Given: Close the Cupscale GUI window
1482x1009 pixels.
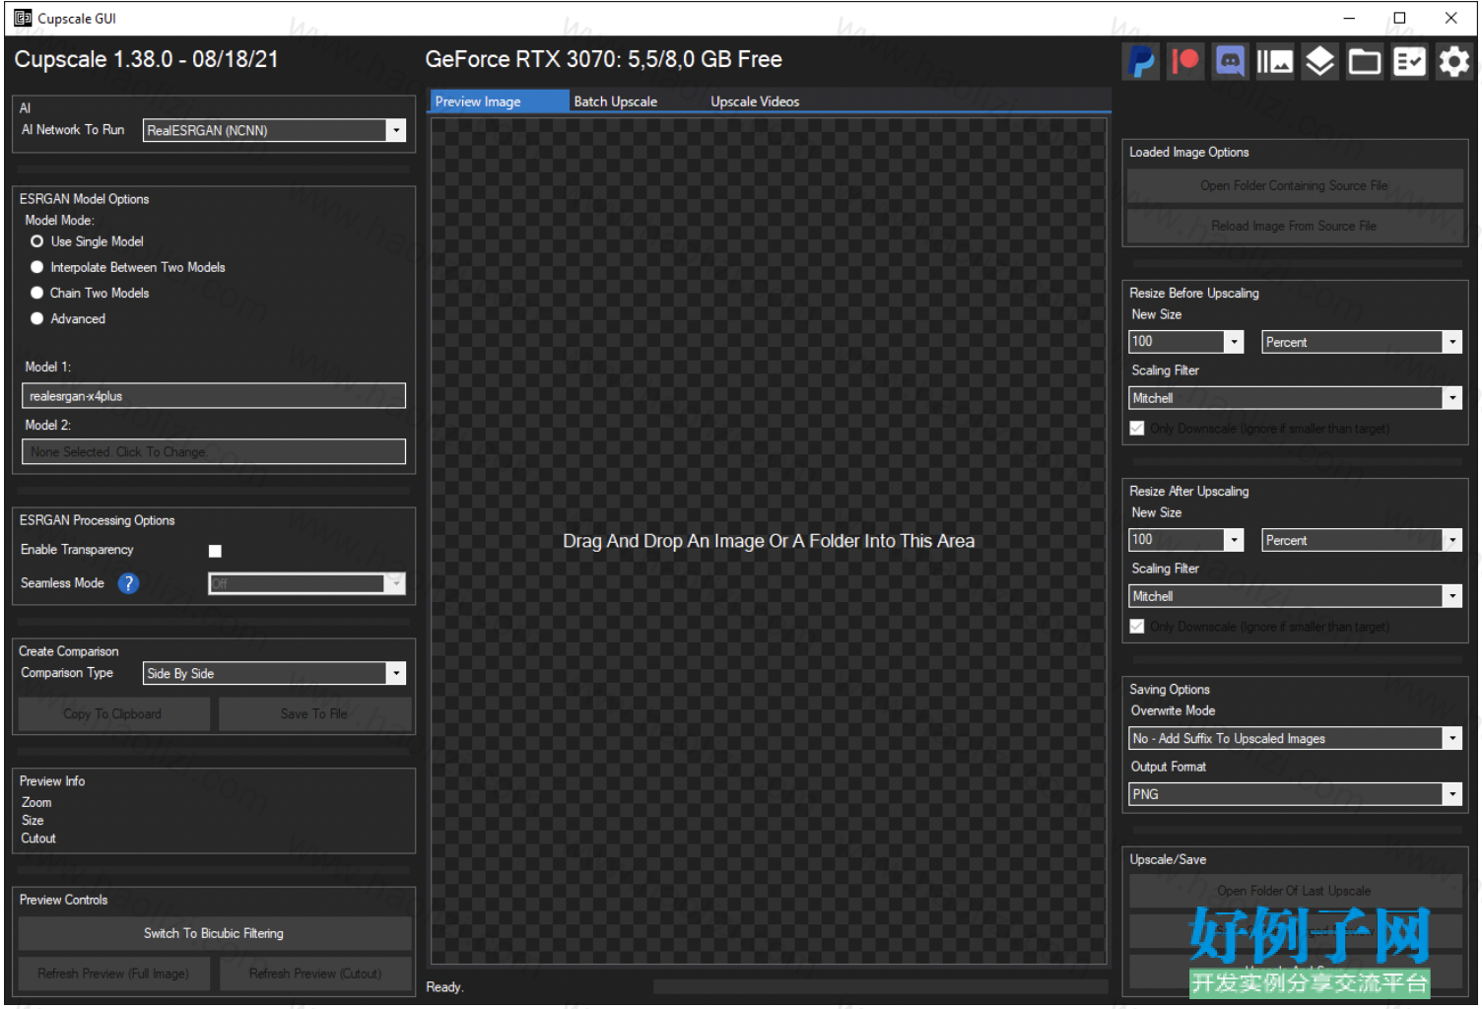Looking at the screenshot, I should (x=1450, y=18).
